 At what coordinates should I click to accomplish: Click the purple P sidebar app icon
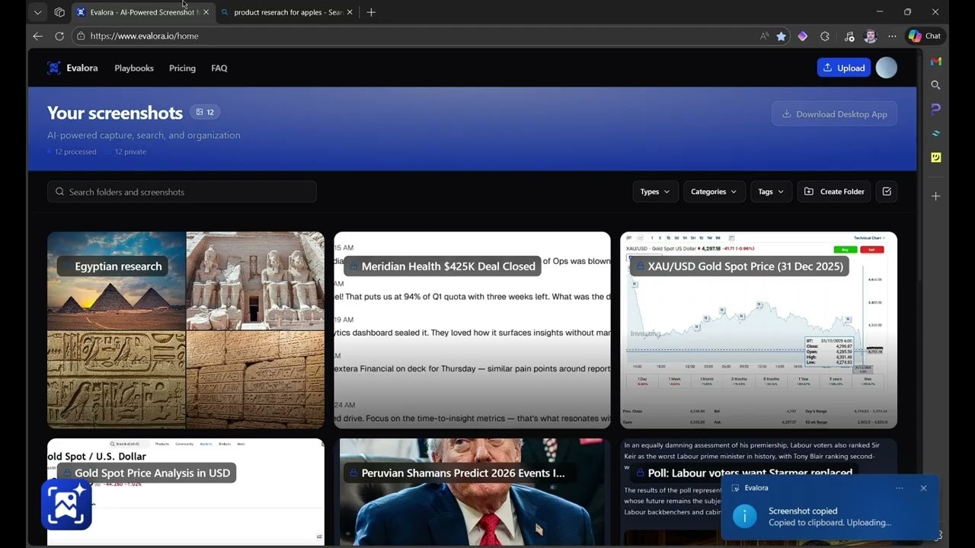click(x=935, y=109)
